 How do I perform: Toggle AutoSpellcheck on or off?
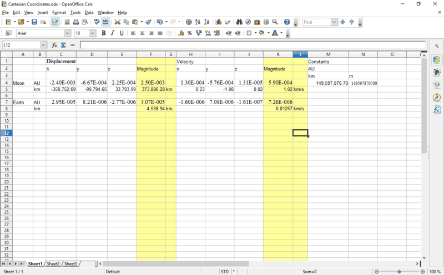click(105, 22)
